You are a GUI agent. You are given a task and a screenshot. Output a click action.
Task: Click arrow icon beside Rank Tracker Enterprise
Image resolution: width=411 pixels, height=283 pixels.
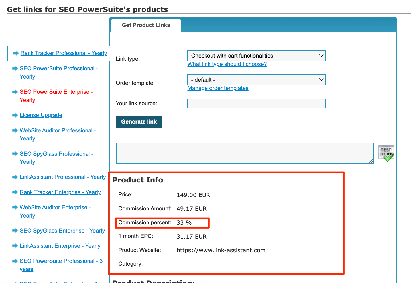15,192
